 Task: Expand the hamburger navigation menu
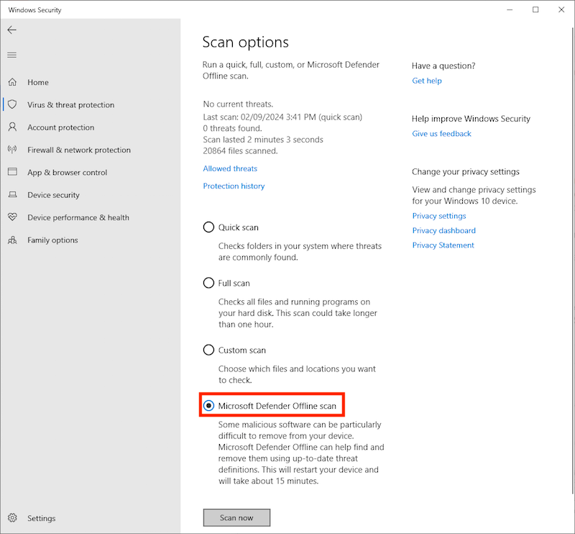click(x=11, y=55)
